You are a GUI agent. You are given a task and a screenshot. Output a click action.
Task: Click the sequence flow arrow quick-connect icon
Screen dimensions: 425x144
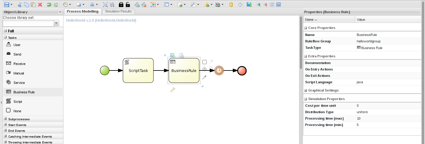coord(204,77)
